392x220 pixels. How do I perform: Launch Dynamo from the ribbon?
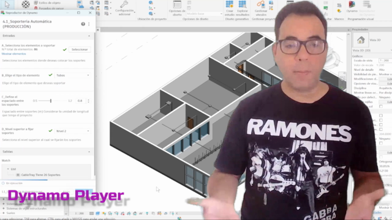(x=352, y=7)
